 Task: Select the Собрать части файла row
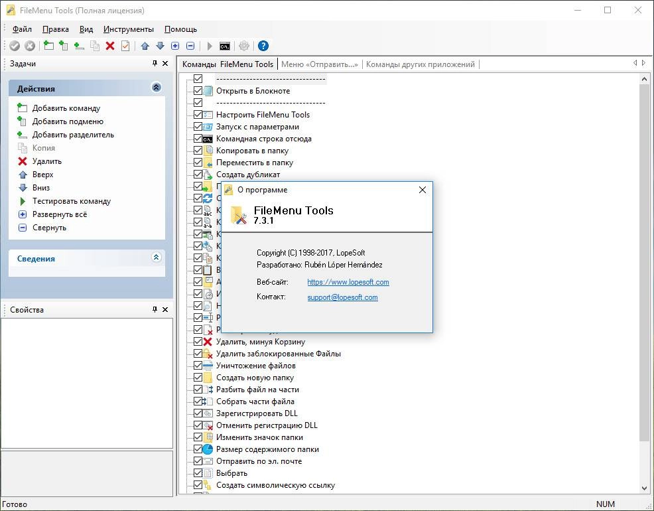[255, 402]
